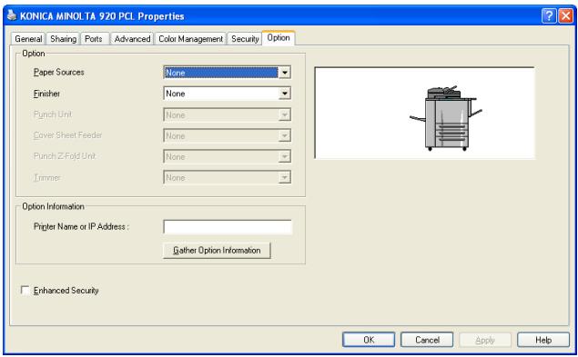Click the disabled Punch Z-Fold Unit dropdown

coord(227,157)
